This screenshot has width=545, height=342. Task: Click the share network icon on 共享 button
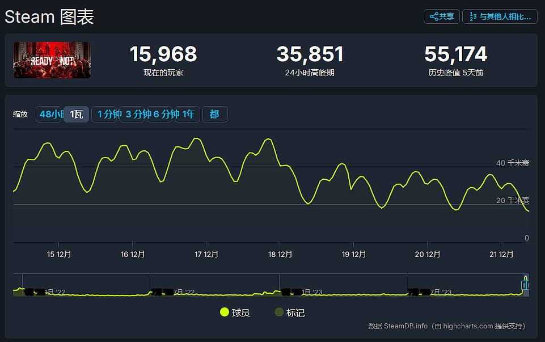point(434,16)
